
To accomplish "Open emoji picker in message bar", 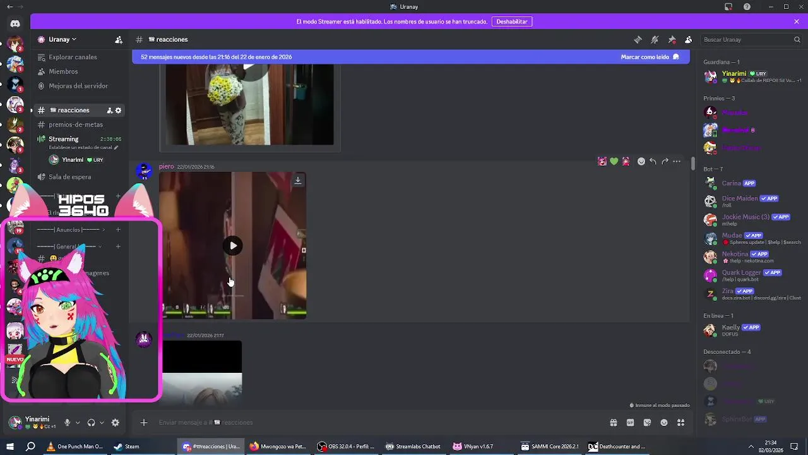I will tap(664, 423).
